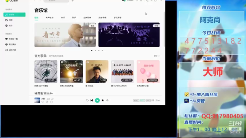The width and height of the screenshot is (246, 138).
Task: Select the 数字专辑 tab
Action: [x=102, y=18]
